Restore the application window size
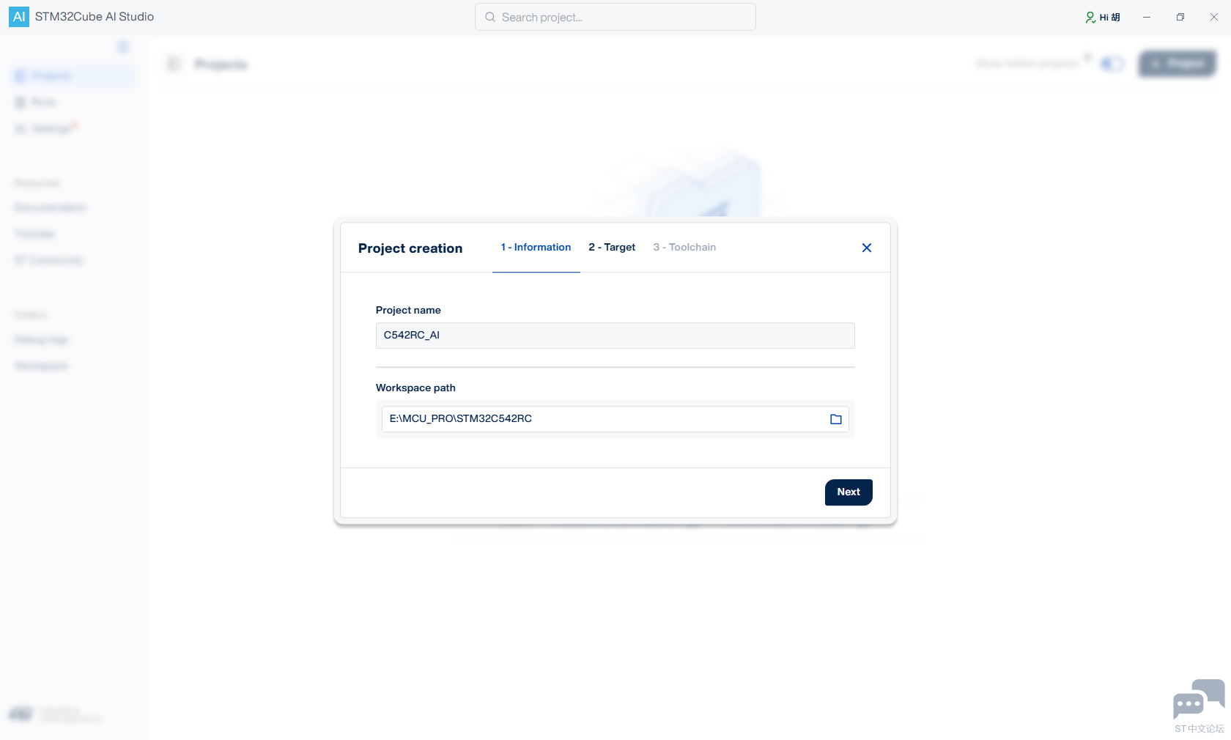Viewport: 1231px width, 740px height. tap(1180, 17)
